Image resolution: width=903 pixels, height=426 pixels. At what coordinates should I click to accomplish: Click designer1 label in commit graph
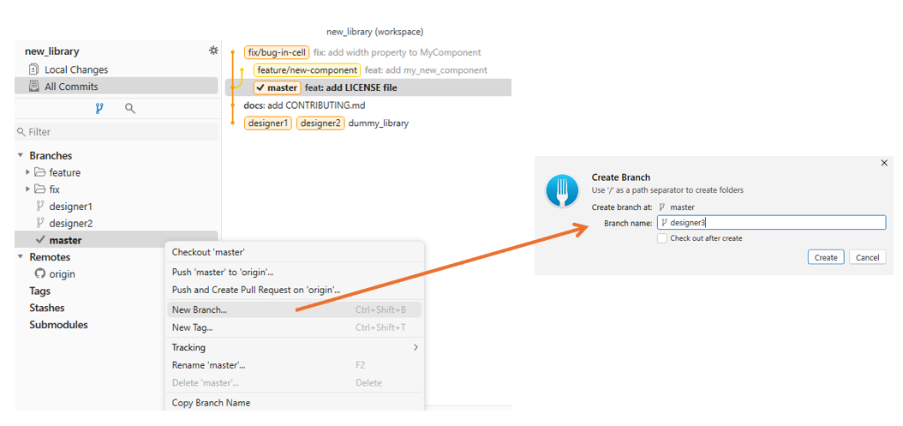click(x=268, y=123)
